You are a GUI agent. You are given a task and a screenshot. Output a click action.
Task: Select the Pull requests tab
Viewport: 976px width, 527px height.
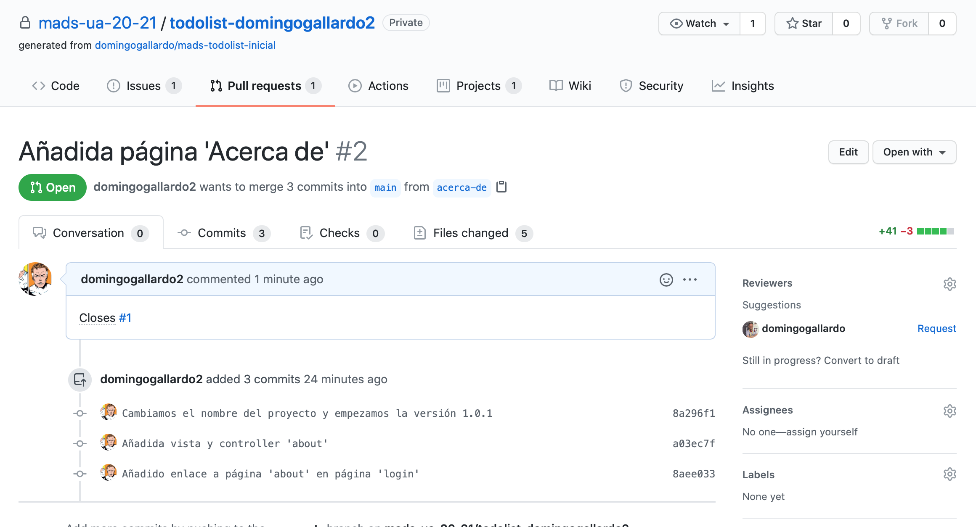[265, 86]
